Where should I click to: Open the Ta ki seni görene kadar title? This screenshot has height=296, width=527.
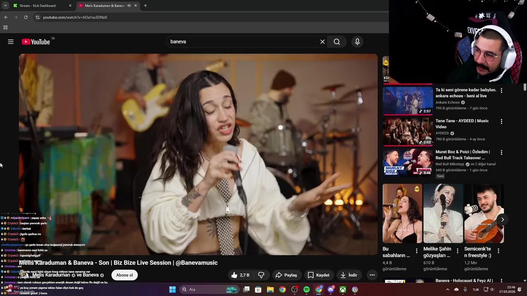click(x=466, y=93)
